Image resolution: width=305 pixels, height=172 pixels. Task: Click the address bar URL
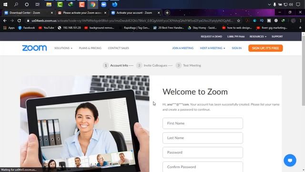pyautogui.click(x=132, y=21)
